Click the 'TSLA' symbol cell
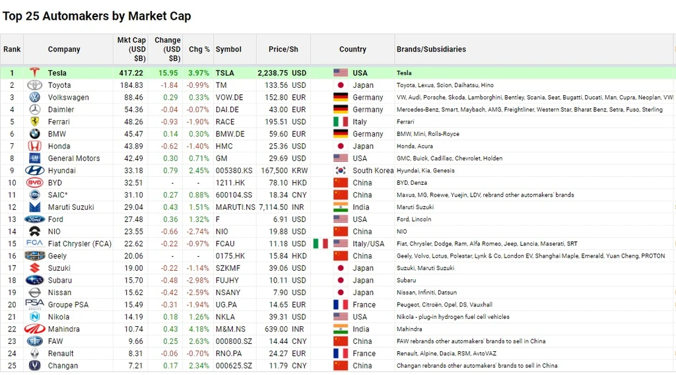676x375 pixels. pos(224,73)
